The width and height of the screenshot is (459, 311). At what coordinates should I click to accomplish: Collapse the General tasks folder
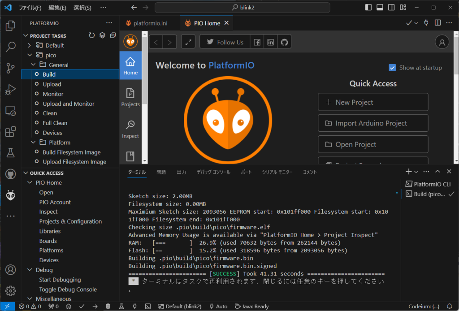(33, 65)
